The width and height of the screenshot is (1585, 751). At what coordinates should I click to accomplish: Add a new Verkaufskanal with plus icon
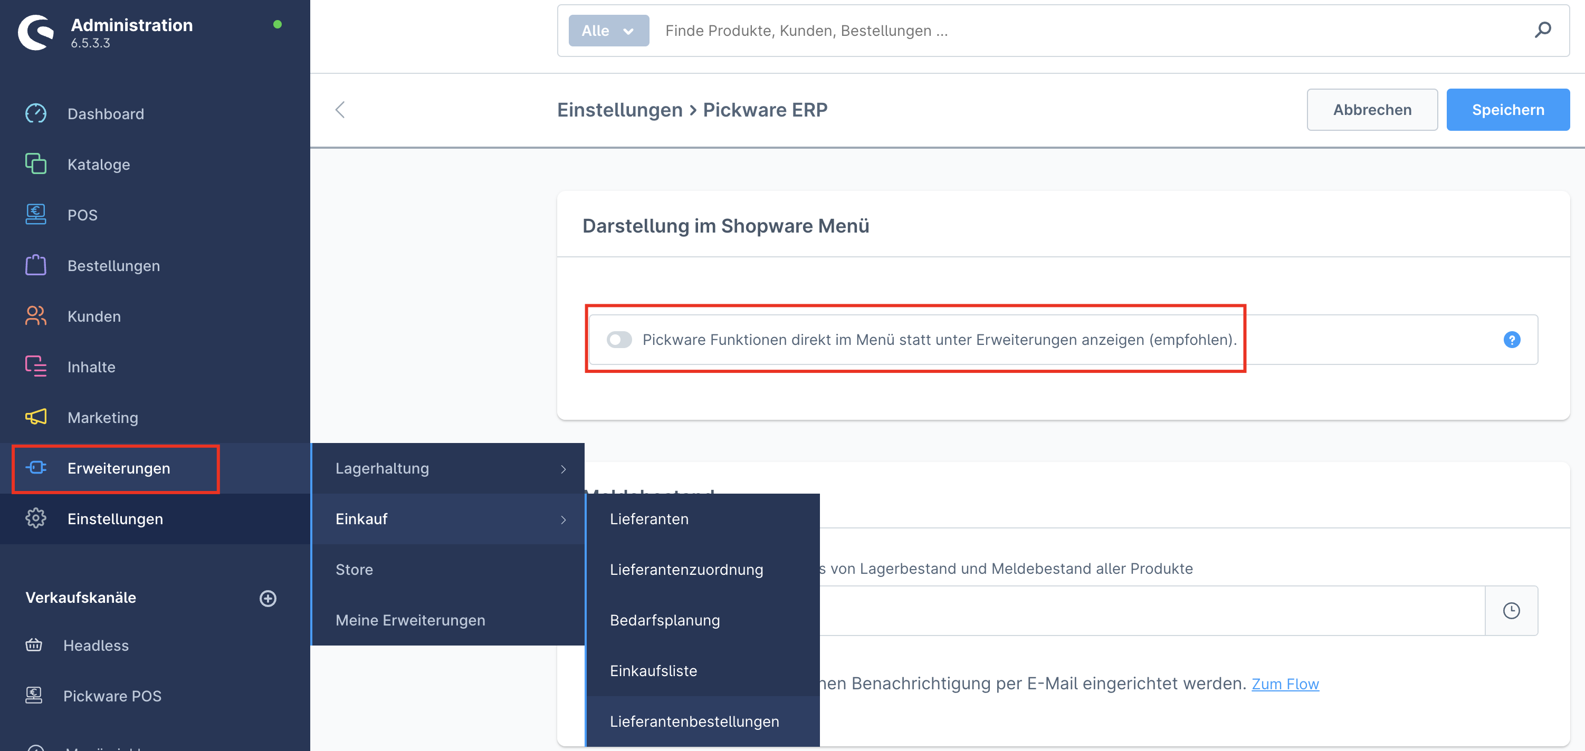(268, 598)
